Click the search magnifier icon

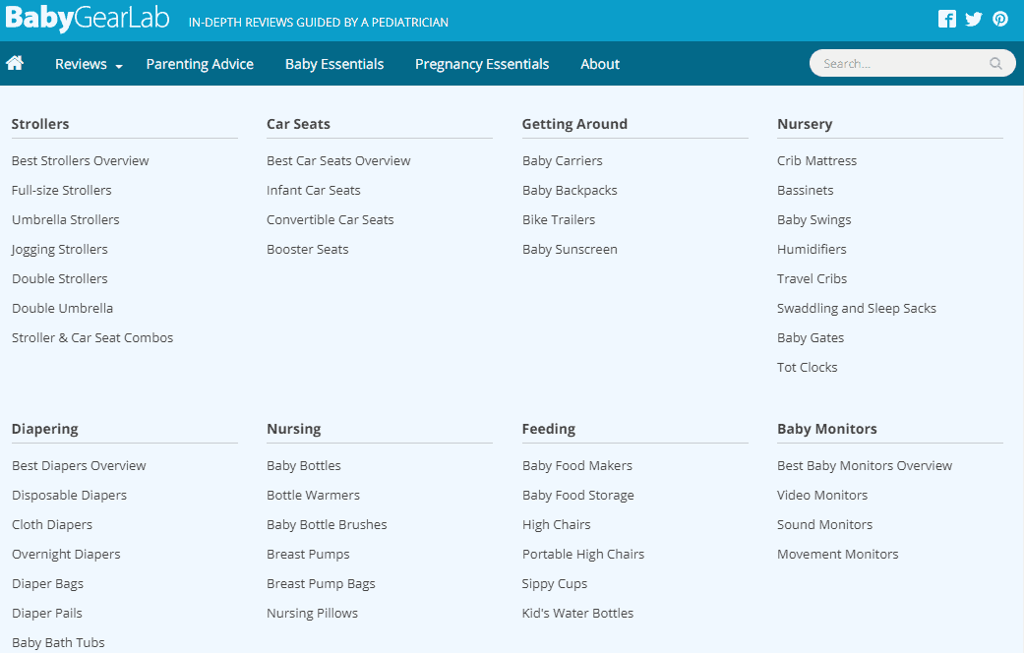point(996,64)
